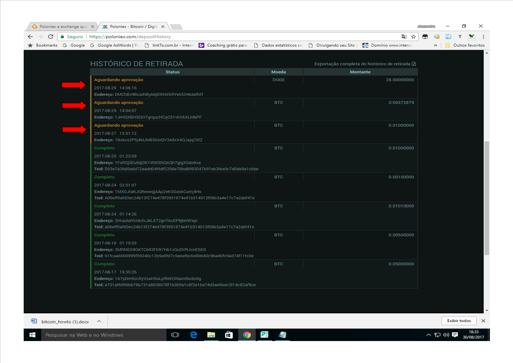
Task: Expand the download options chevron for bitcoin_howto
Action: (99, 321)
